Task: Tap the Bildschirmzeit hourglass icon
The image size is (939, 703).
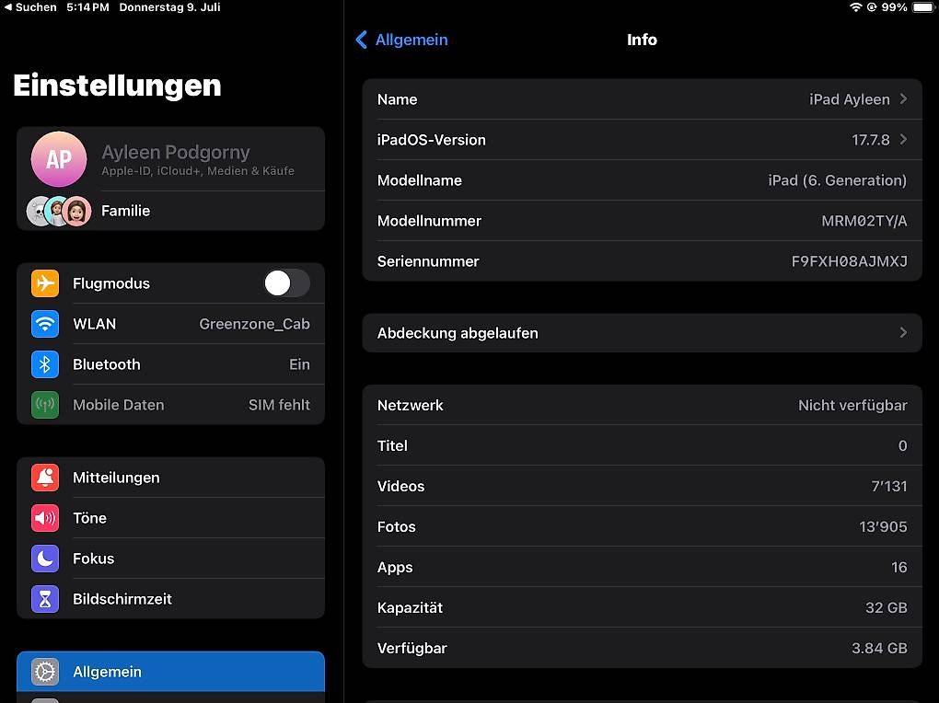Action: 45,599
